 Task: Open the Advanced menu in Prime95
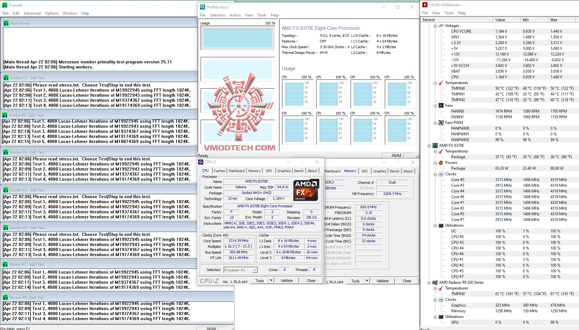click(x=32, y=13)
